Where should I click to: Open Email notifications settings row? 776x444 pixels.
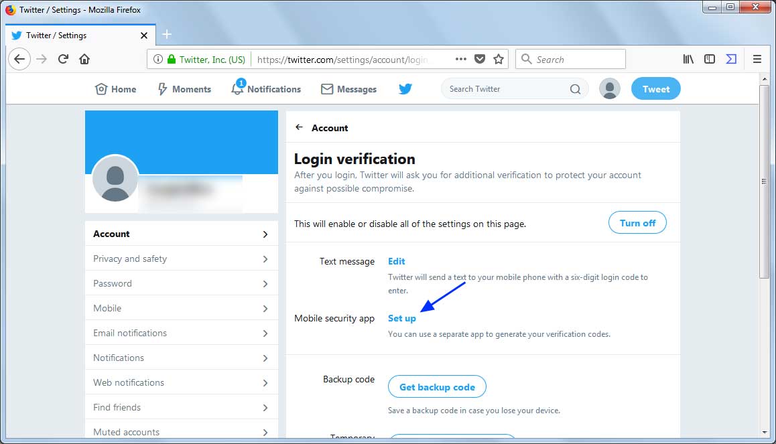[181, 333]
